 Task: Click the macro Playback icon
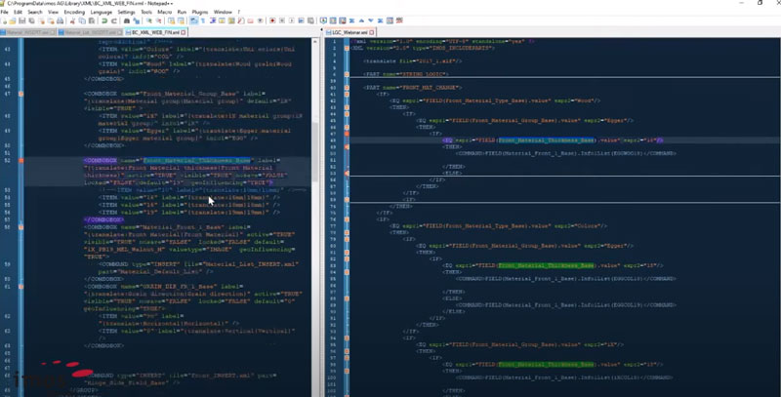tap(291, 20)
